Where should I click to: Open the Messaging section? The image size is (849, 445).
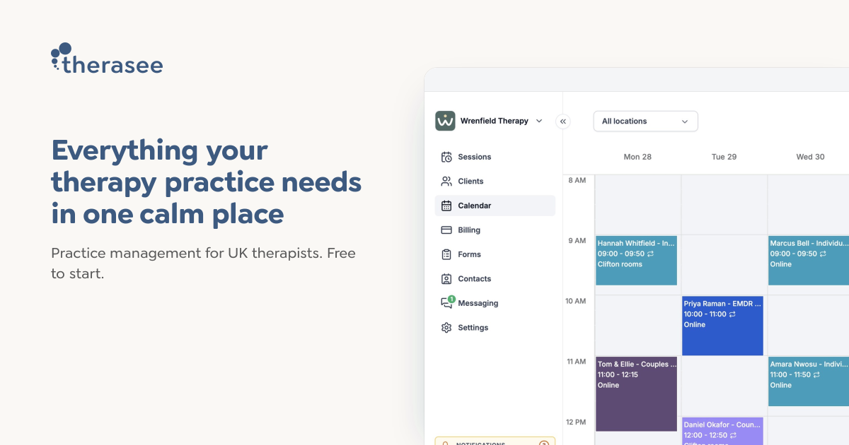click(495, 303)
